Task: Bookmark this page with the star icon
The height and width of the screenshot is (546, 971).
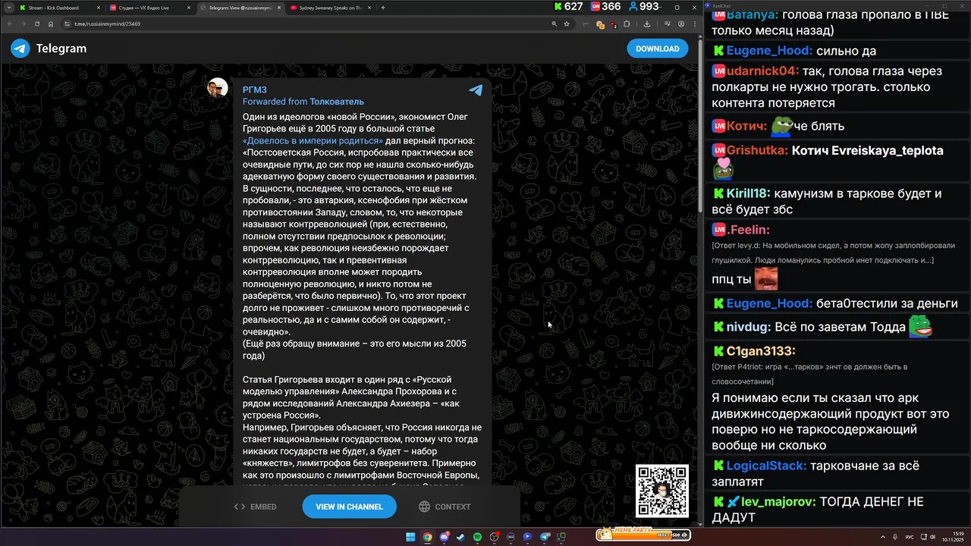Action: click(x=567, y=24)
